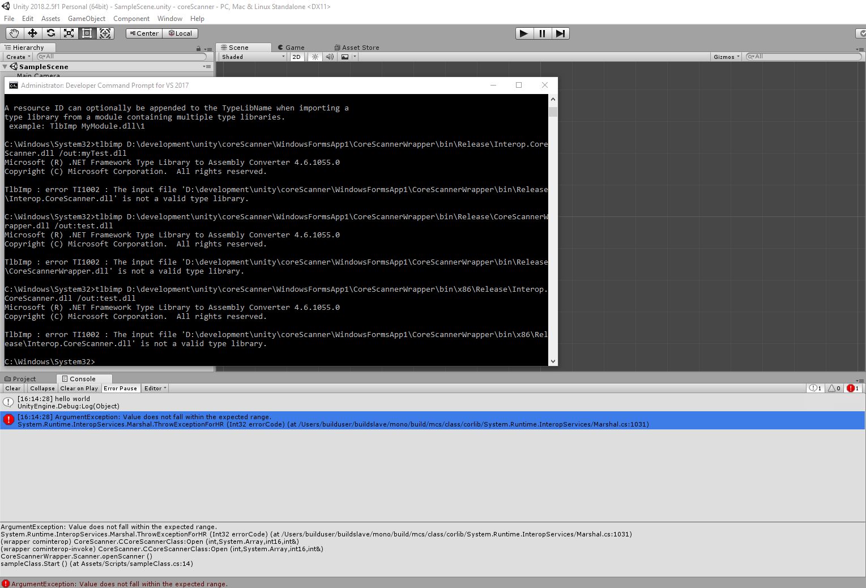866x588 pixels.
Task: Click the Step frame button
Action: (x=560, y=33)
